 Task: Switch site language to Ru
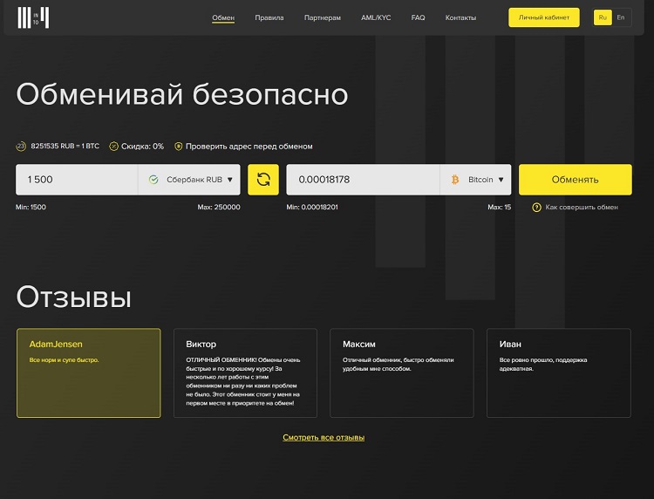[603, 17]
